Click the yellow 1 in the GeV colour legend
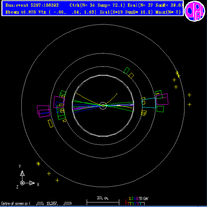The image size is (207, 207). pyautogui.click(x=130, y=199)
